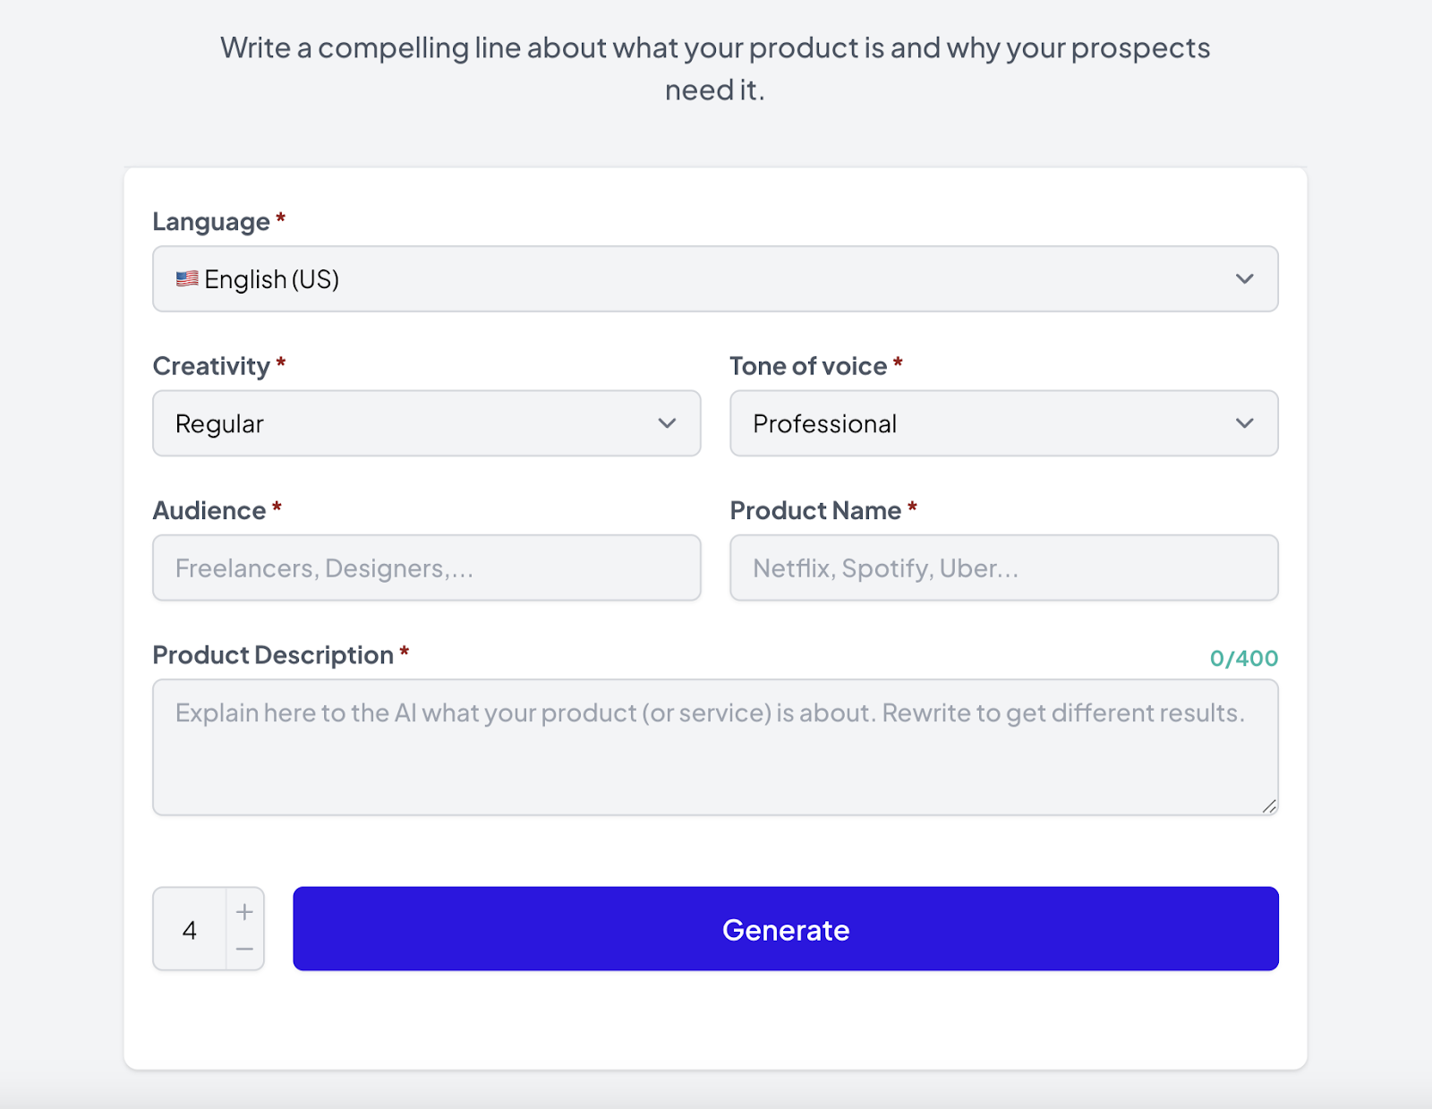This screenshot has width=1432, height=1109.
Task: Click the number field showing 4
Action: pyautogui.click(x=189, y=929)
